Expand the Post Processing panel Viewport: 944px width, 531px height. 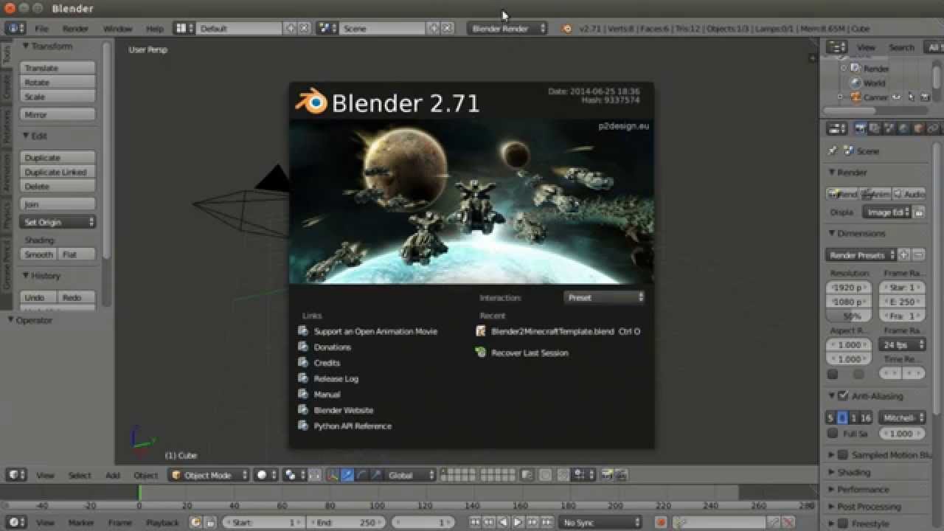tap(864, 507)
